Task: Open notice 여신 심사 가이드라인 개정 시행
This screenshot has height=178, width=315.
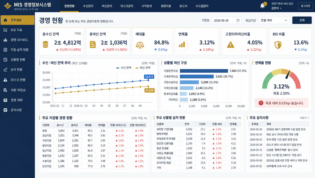Action: click(282, 135)
